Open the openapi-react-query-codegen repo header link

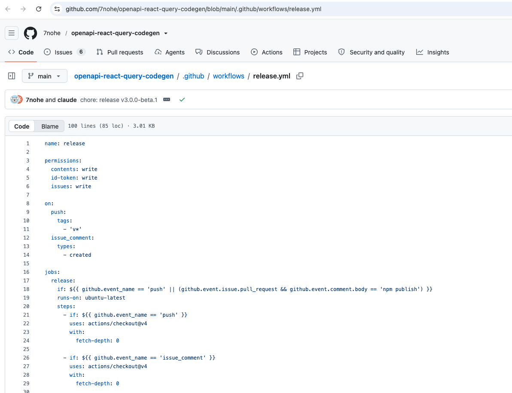click(115, 33)
